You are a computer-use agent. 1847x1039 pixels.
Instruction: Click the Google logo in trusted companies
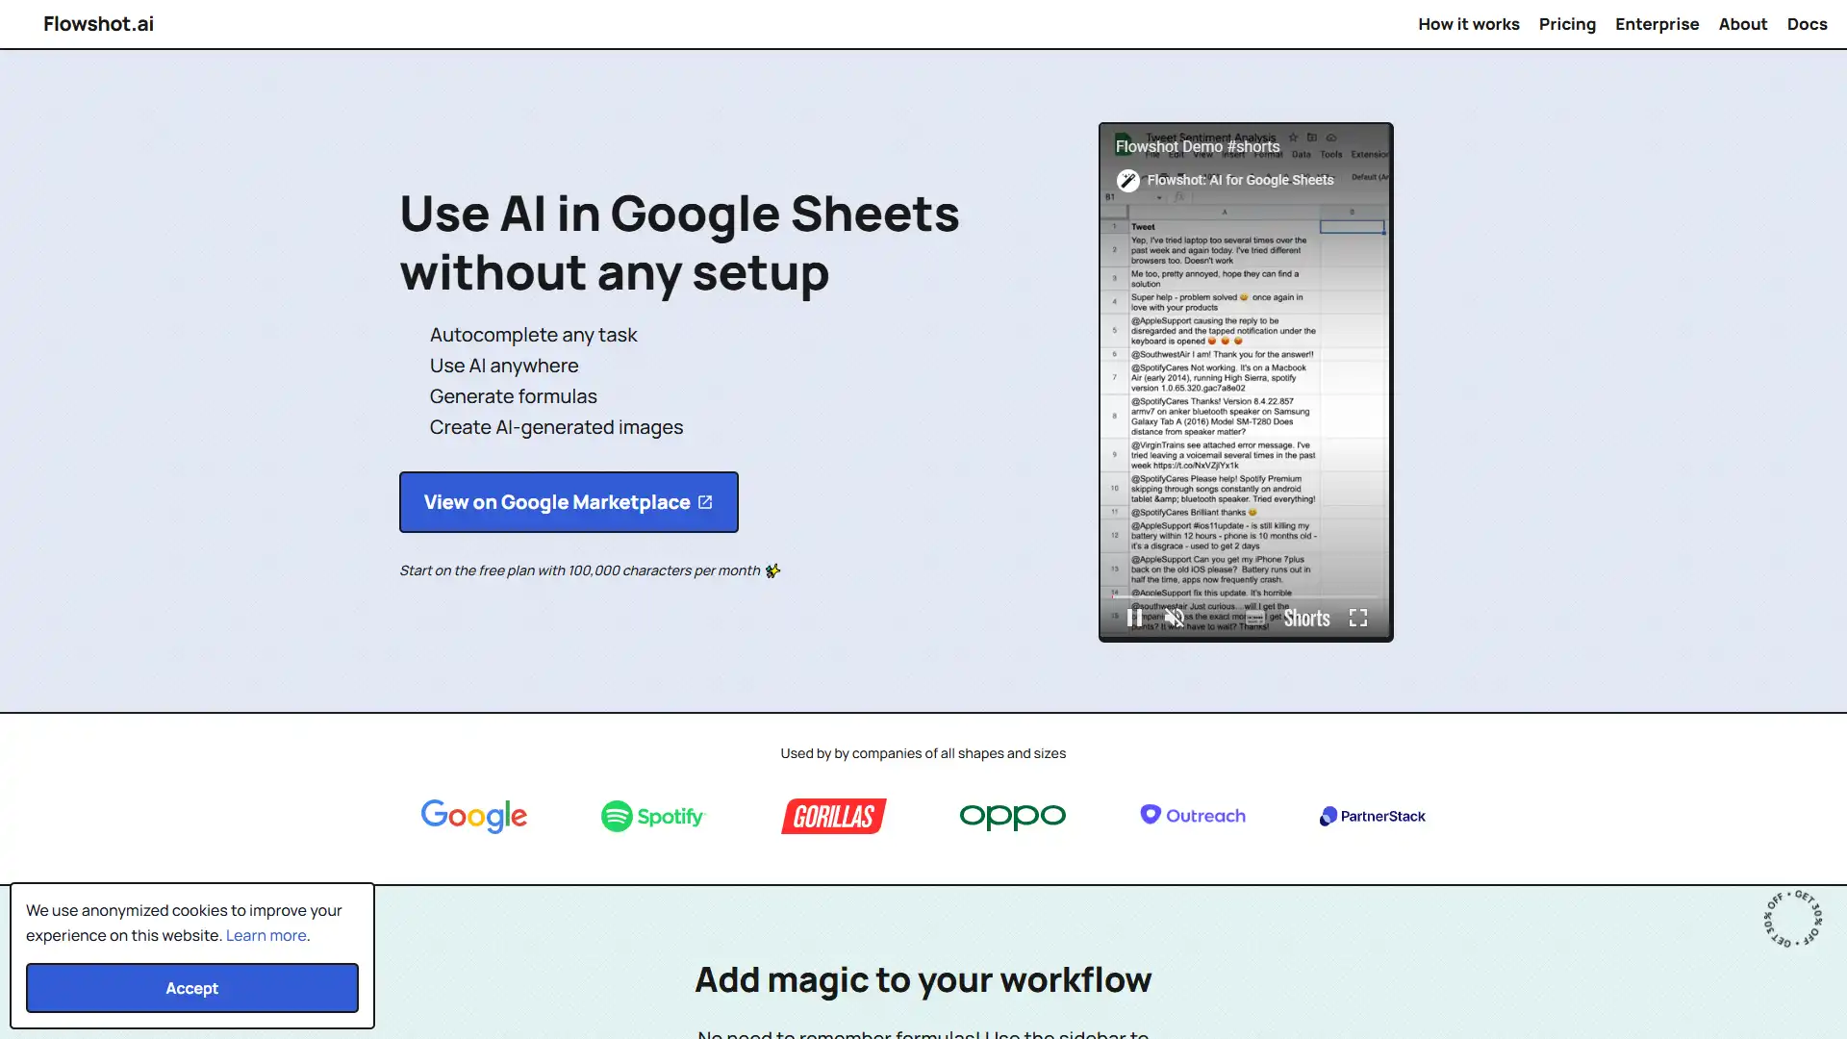474,815
